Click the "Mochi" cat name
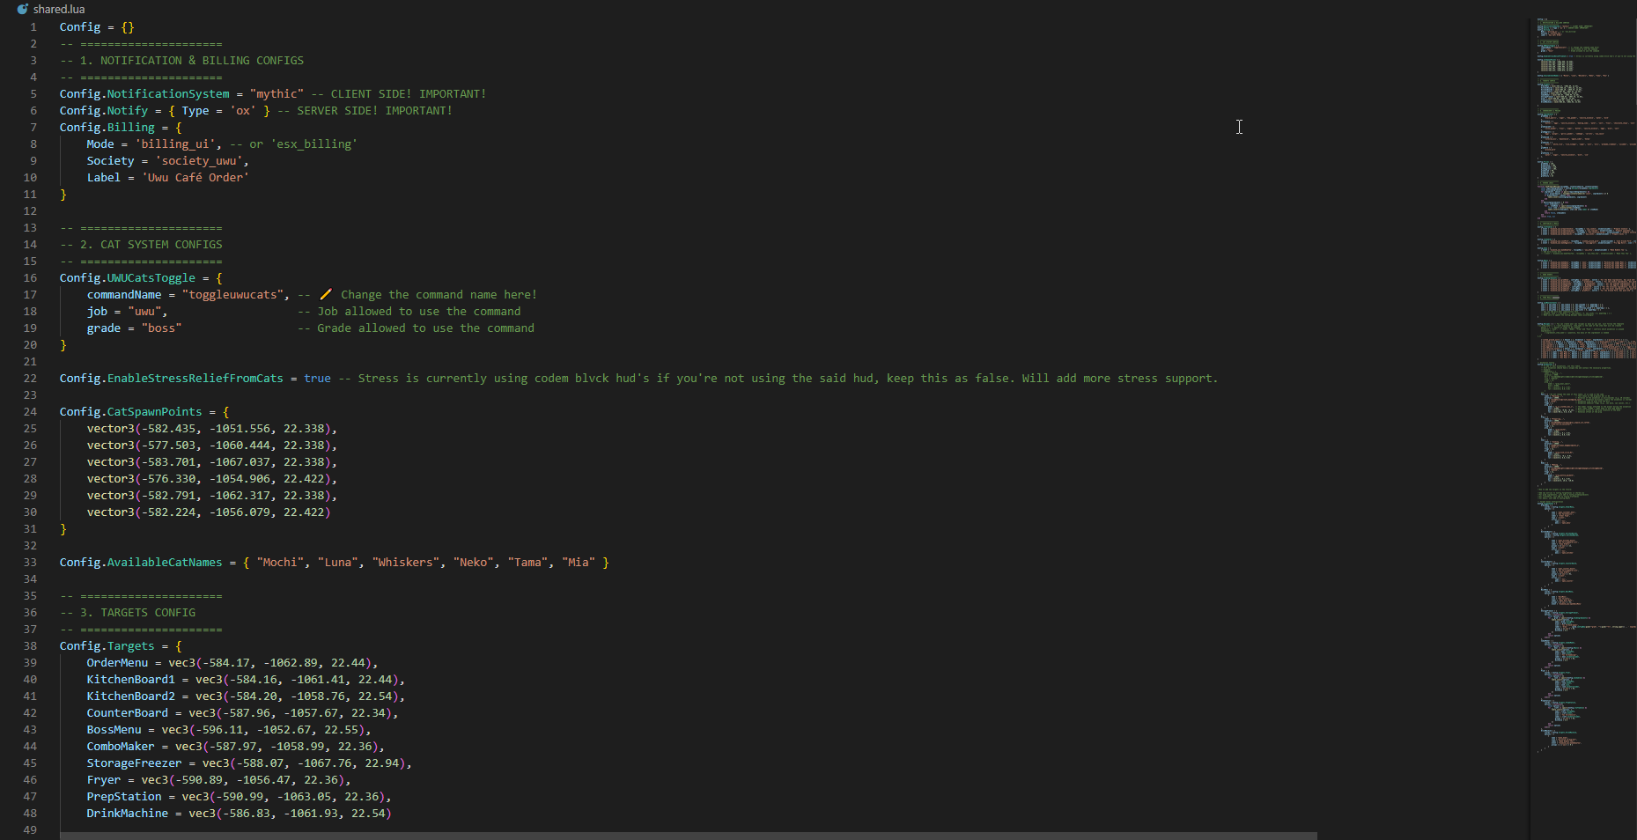The width and height of the screenshot is (1637, 840). [x=280, y=563]
